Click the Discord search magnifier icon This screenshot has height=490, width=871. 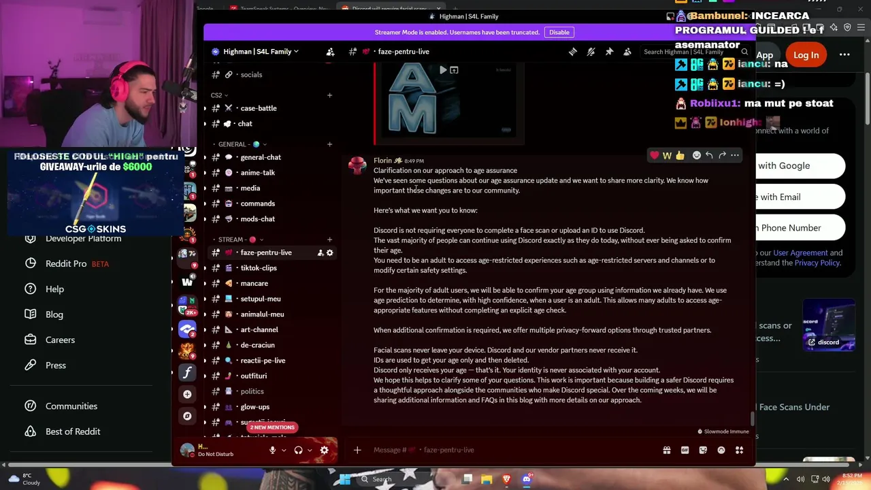pyautogui.click(x=744, y=52)
